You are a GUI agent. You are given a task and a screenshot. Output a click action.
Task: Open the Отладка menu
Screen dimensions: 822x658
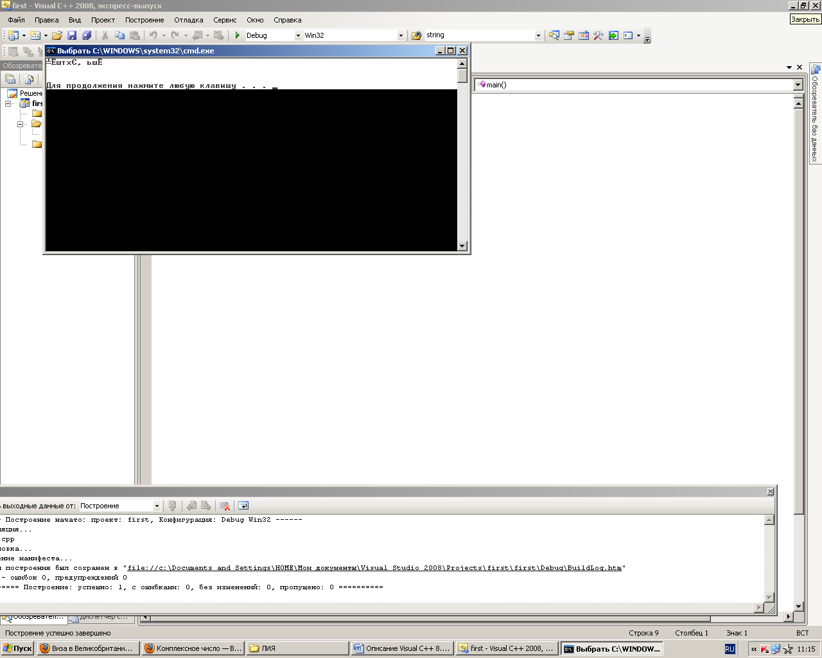(x=188, y=20)
